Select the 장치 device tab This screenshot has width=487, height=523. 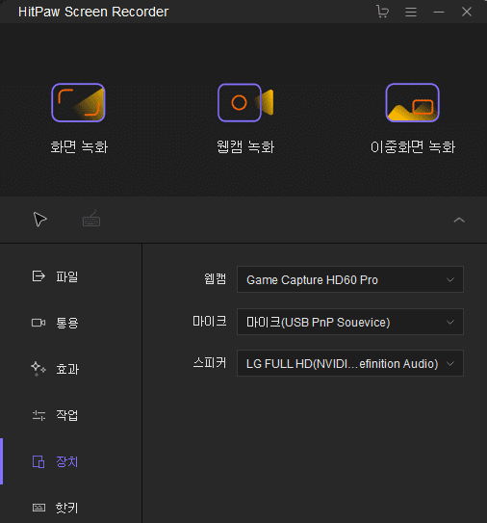click(55, 461)
